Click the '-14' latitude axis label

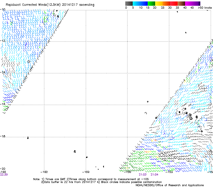pyautogui.click(x=3, y=72)
